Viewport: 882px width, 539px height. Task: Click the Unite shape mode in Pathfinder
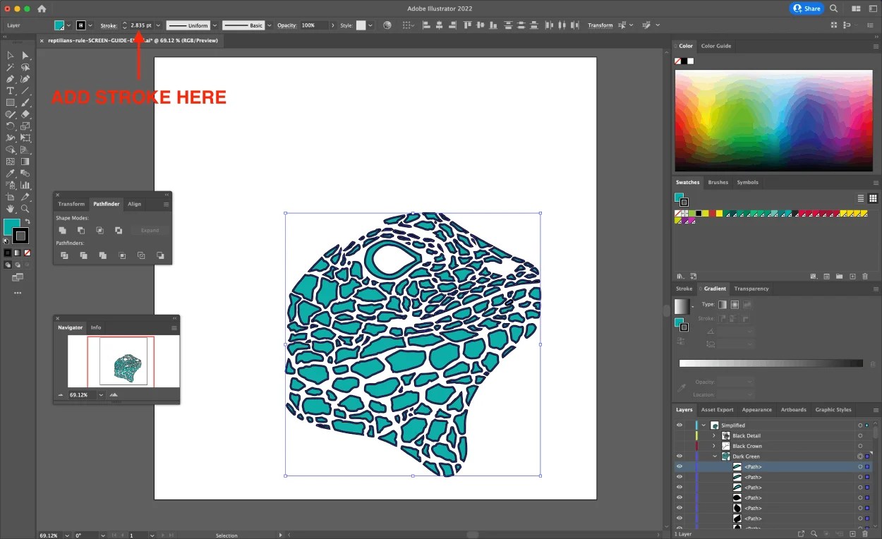point(64,230)
